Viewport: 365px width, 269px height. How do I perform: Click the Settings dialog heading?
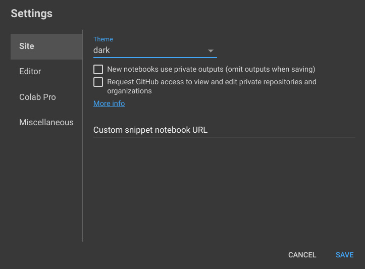[x=32, y=14]
